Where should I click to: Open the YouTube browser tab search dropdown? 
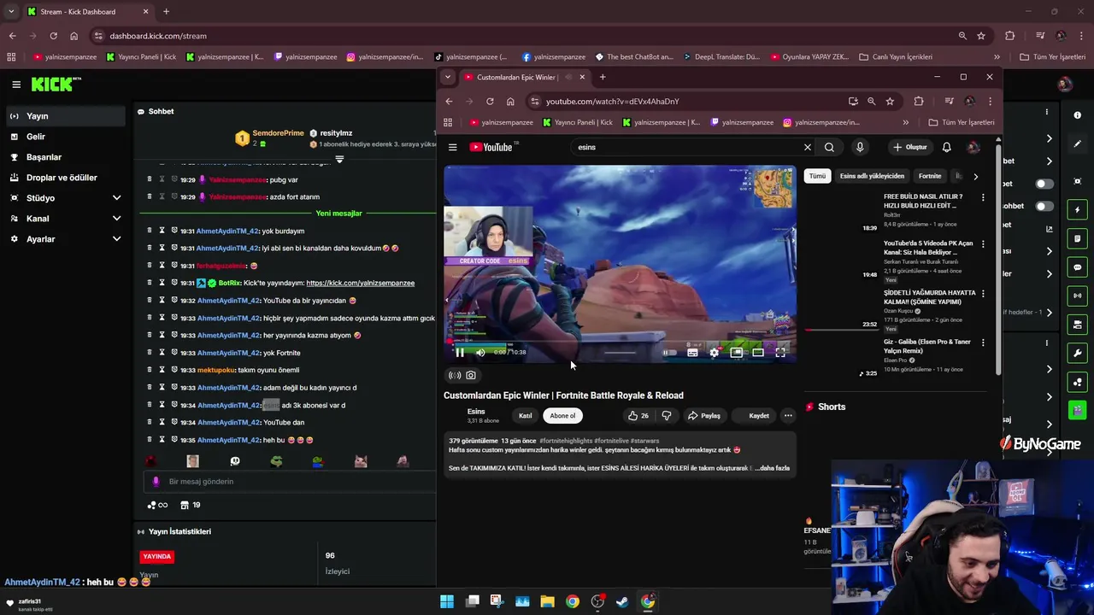[x=447, y=77]
